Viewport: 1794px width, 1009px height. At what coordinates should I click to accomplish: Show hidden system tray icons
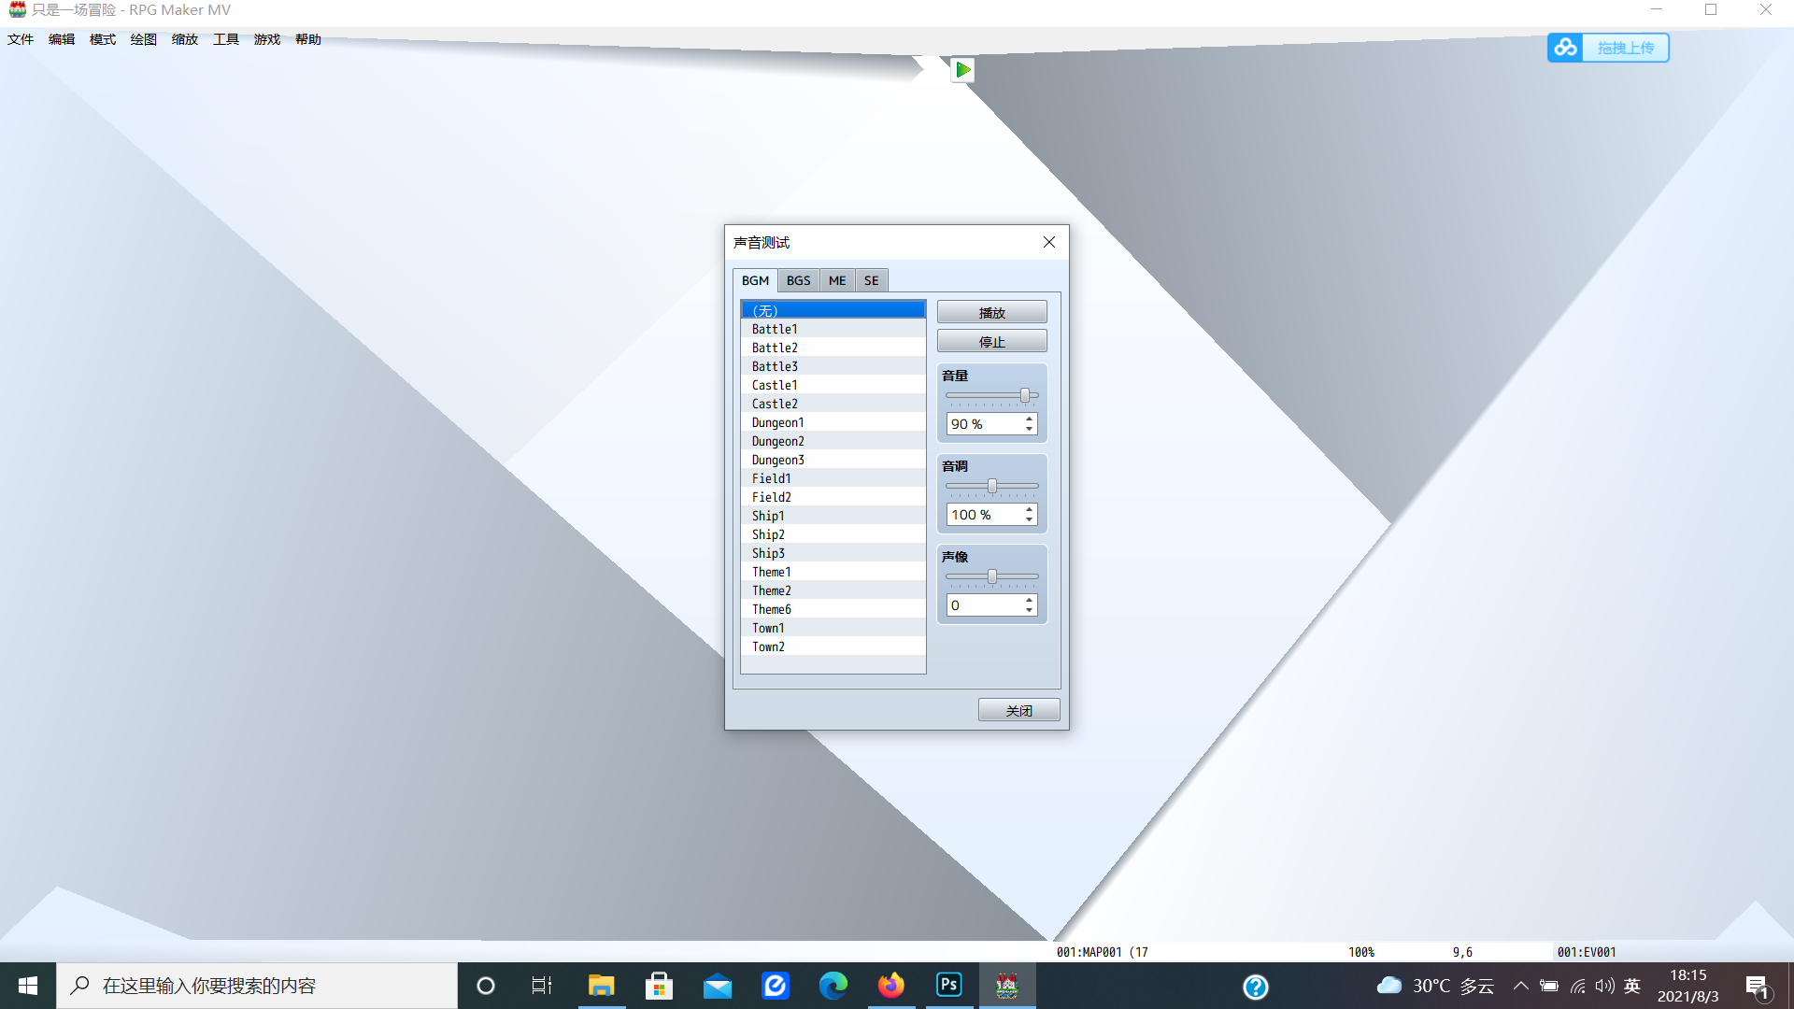pos(1521,986)
